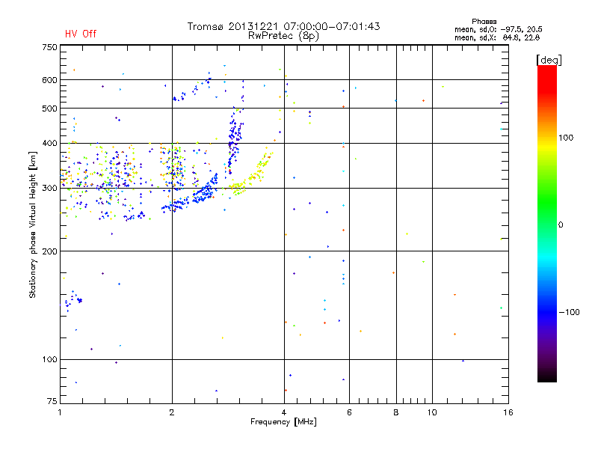Click frequency axis label 16
Viewport: 598px width, 449px height.
pyautogui.click(x=508, y=412)
